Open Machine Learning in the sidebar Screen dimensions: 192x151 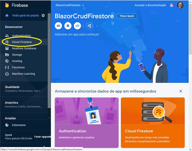[24, 74]
